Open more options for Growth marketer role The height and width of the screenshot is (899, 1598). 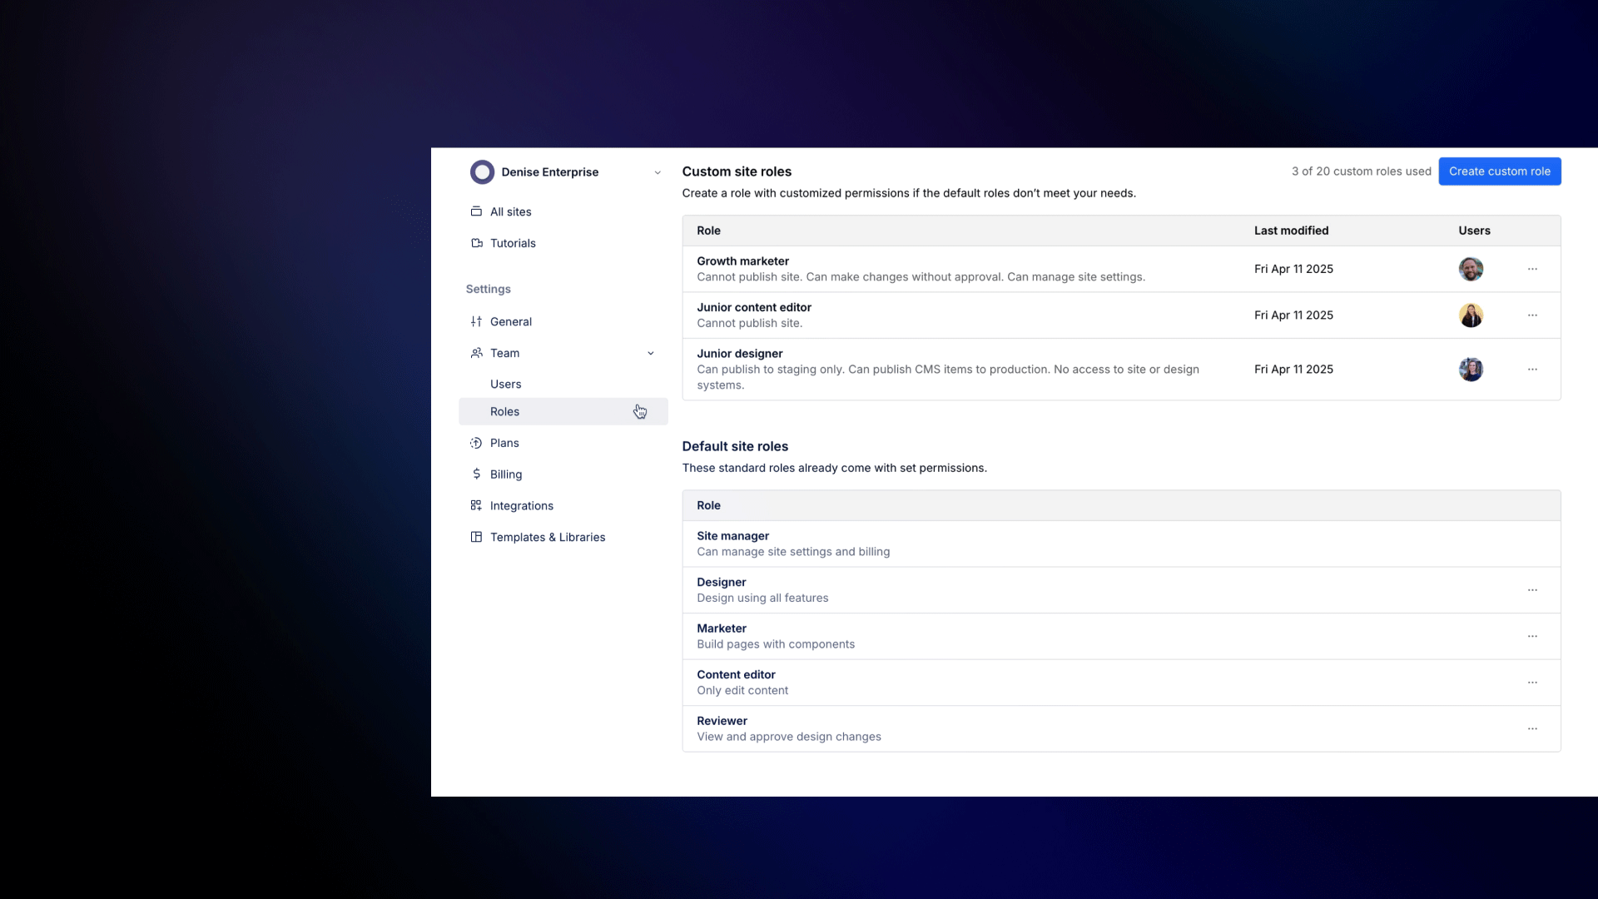tap(1532, 269)
